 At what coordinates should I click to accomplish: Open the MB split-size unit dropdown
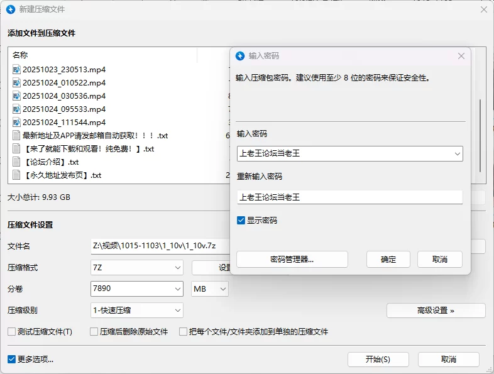[210, 289]
